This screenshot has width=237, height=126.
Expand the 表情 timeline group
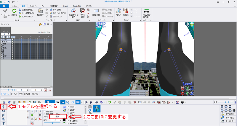click(x=1, y=44)
